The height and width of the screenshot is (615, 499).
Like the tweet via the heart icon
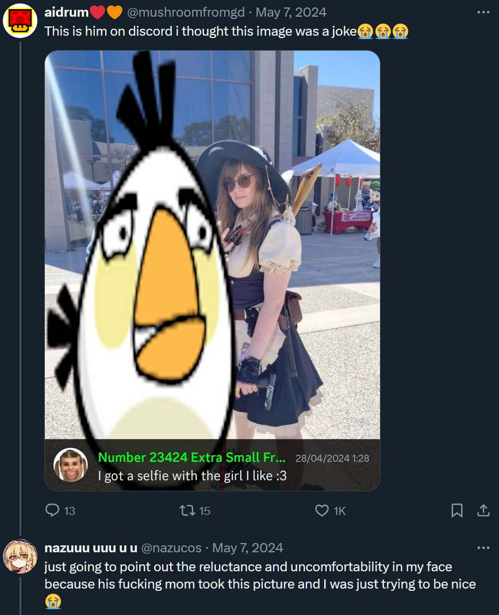[x=322, y=510]
